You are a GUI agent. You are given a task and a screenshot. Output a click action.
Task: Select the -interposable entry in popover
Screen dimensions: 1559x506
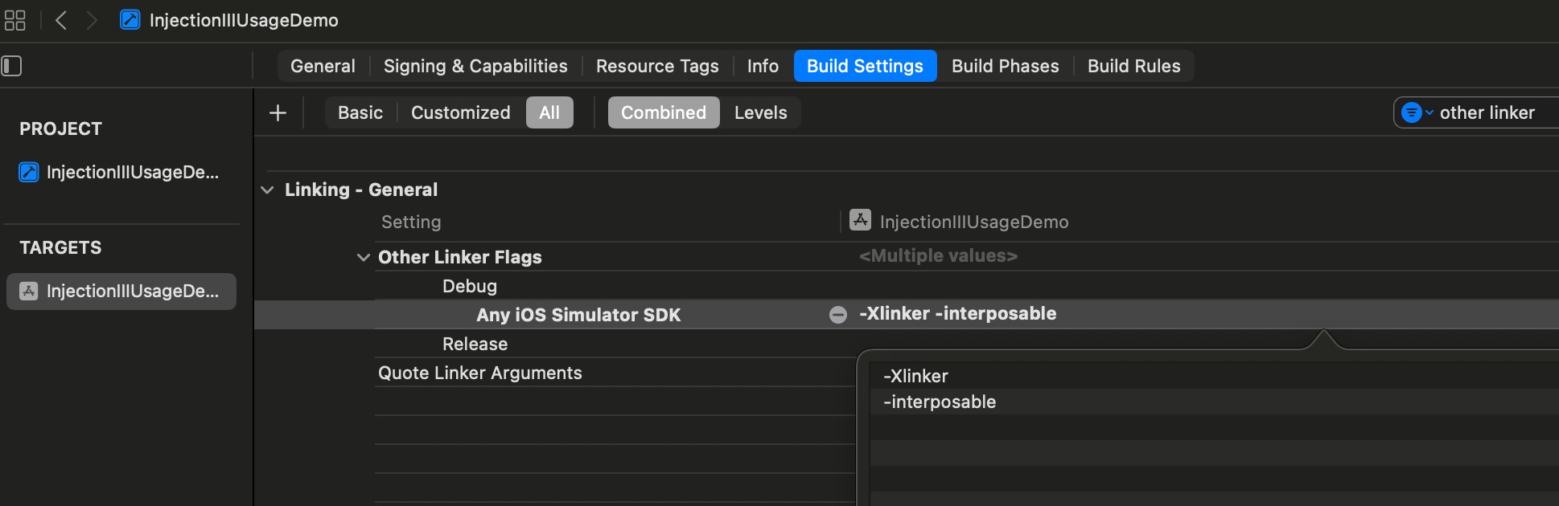[x=940, y=402]
